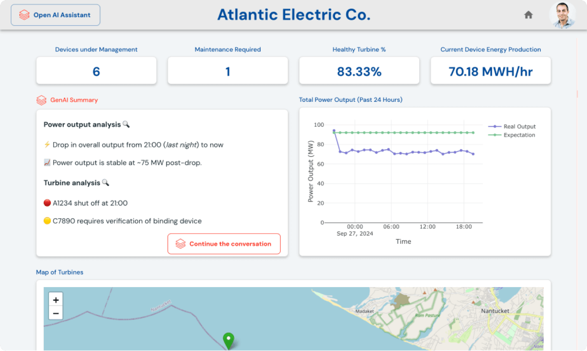Open the Devices under Management card

tap(96, 71)
